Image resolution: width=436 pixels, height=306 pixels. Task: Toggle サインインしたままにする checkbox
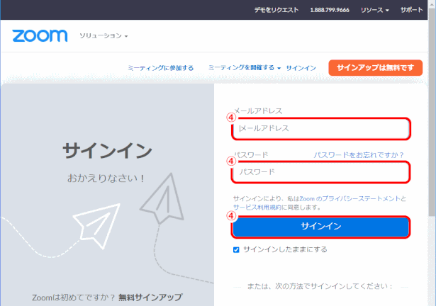pos(236,249)
